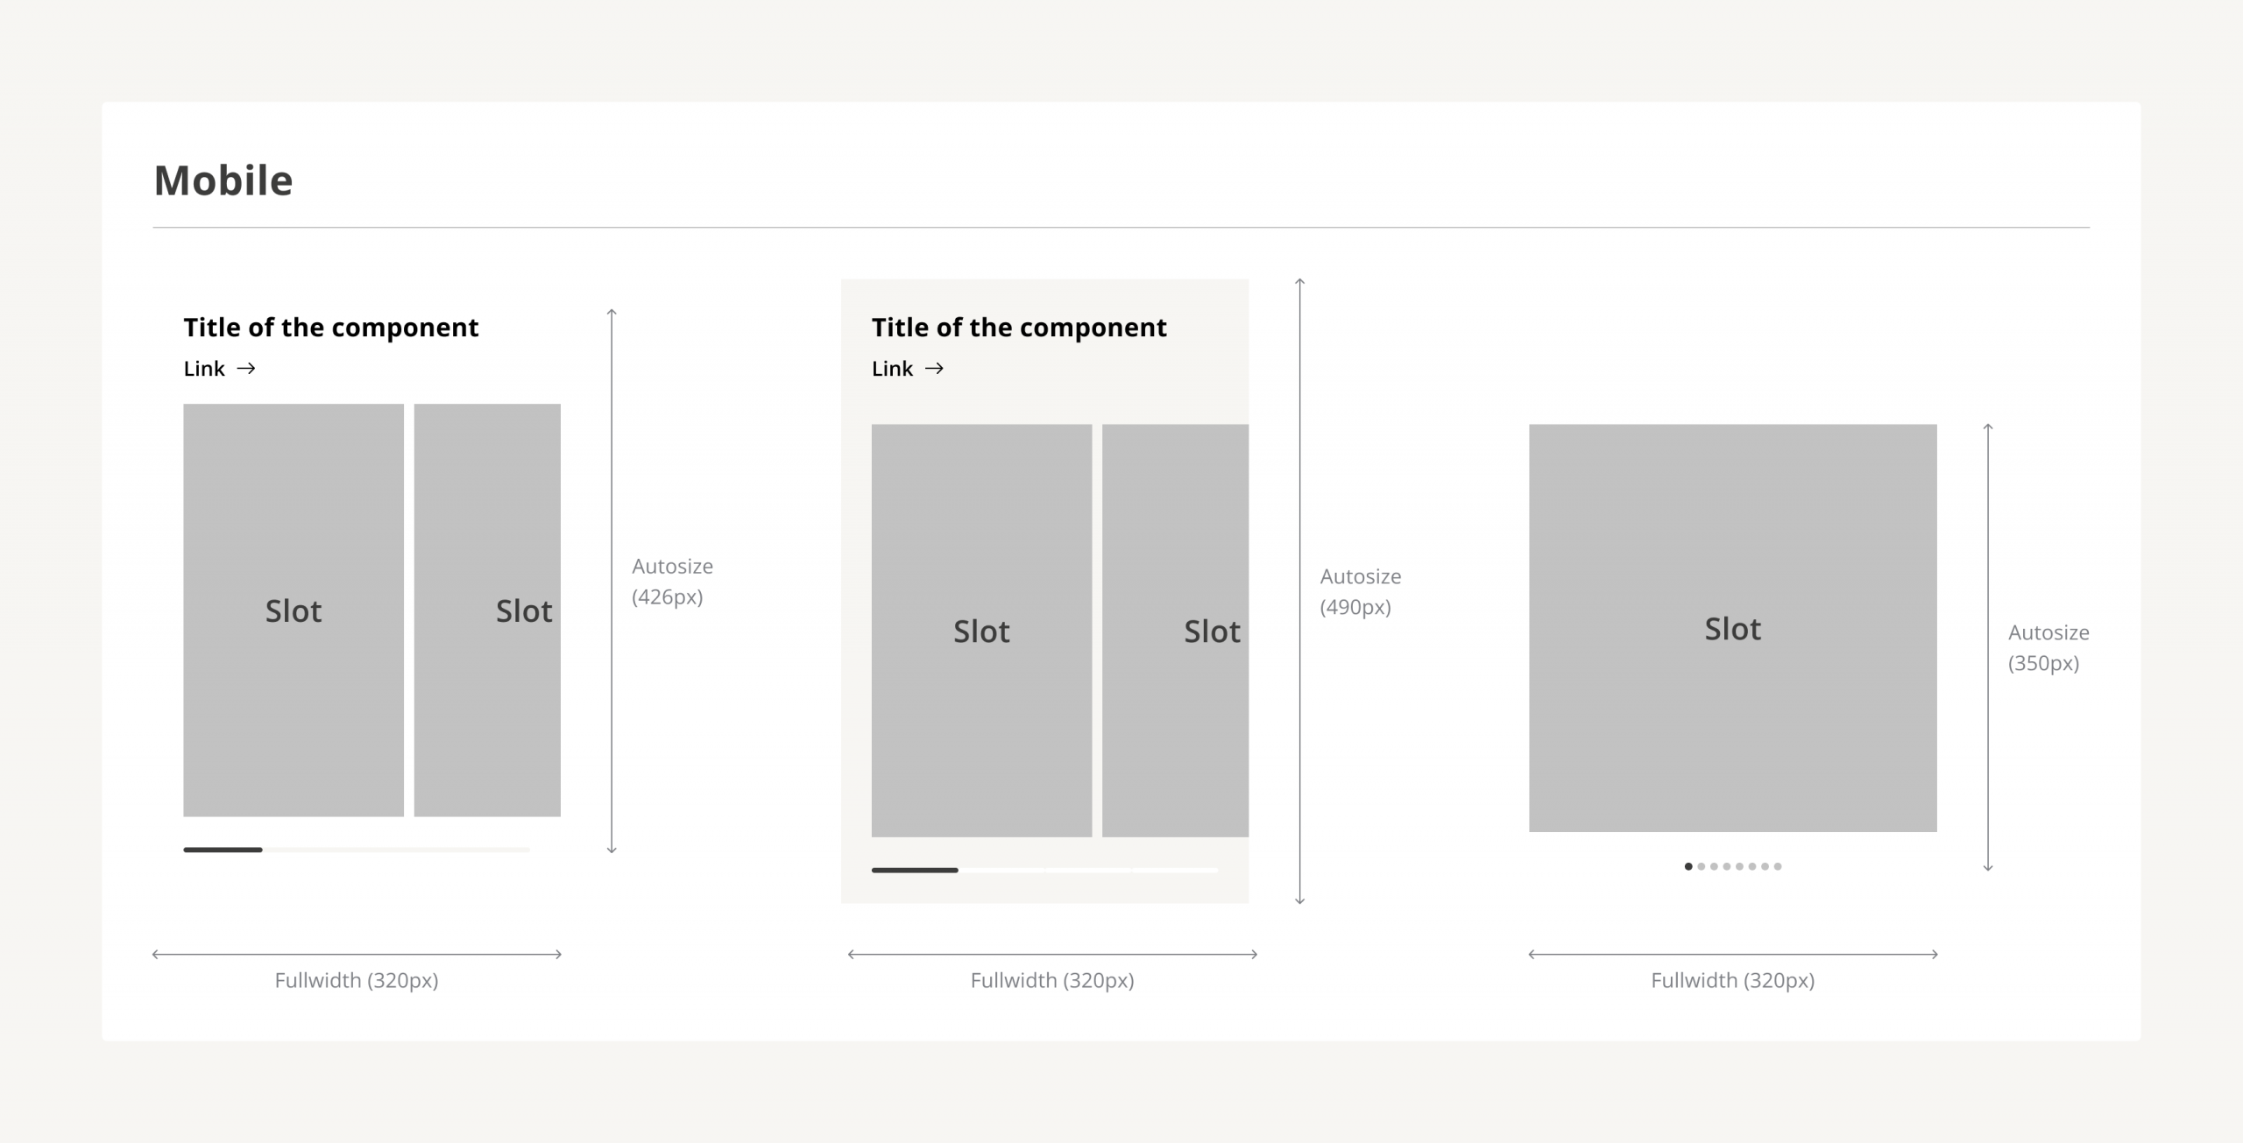Click the component title on the beige card
Screen dimensions: 2243x1143
(1019, 328)
